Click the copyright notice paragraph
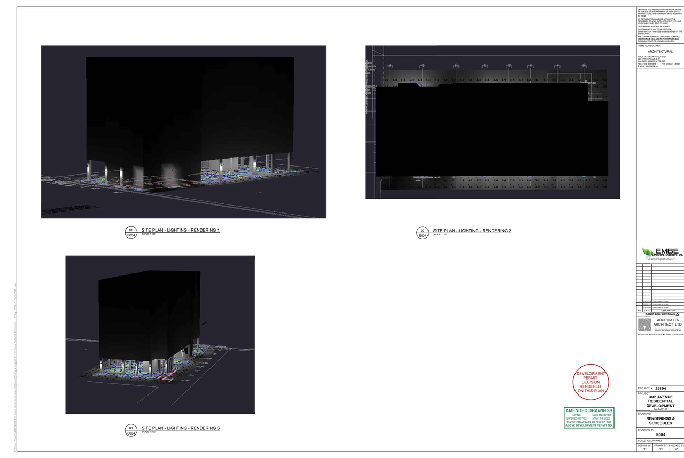The image size is (684, 458). (659, 13)
